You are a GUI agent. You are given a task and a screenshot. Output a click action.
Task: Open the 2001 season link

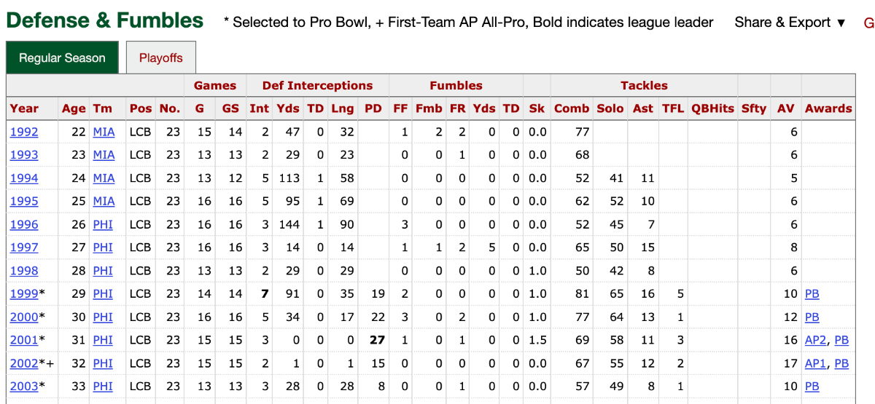click(x=24, y=341)
